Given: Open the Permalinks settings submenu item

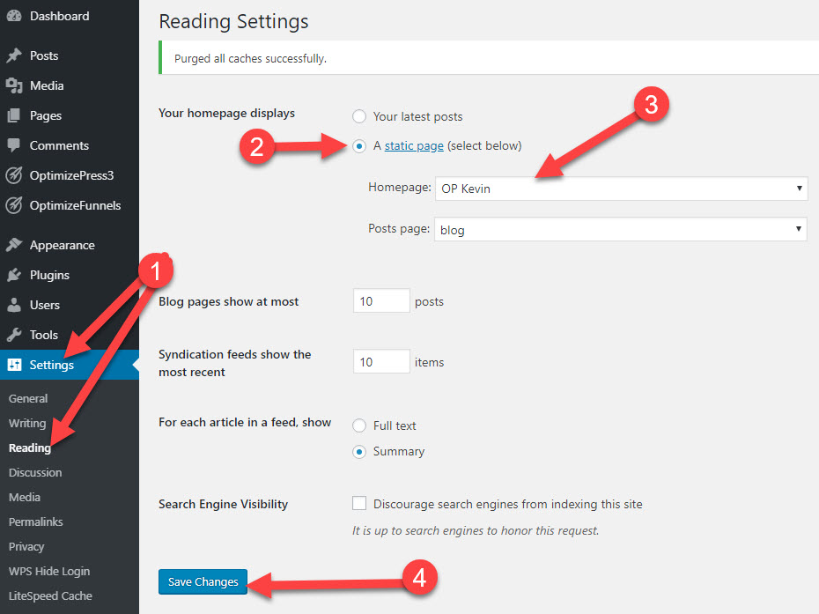Looking at the screenshot, I should pyautogui.click(x=36, y=522).
